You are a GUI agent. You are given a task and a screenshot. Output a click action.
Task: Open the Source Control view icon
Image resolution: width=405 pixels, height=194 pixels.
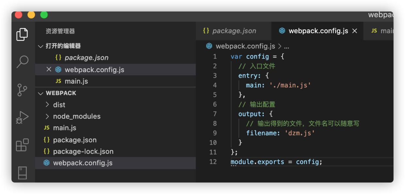coord(22,90)
